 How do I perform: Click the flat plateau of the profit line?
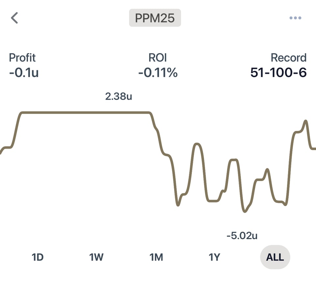point(86,113)
